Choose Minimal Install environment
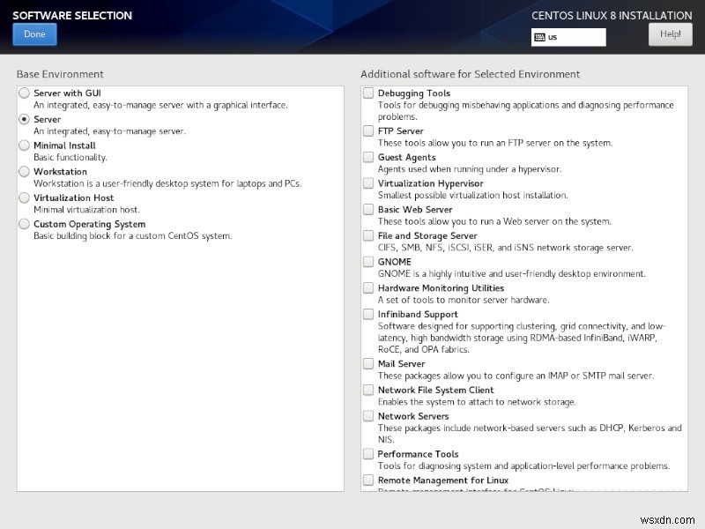Viewport: 705px width, 529px height. tap(26, 145)
